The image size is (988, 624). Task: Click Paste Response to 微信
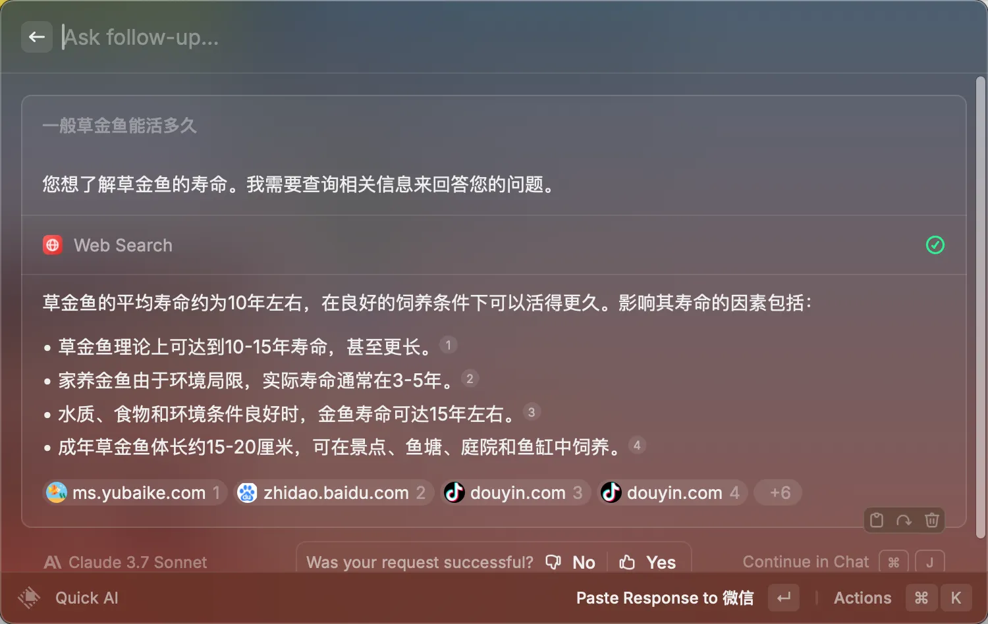pyautogui.click(x=665, y=598)
